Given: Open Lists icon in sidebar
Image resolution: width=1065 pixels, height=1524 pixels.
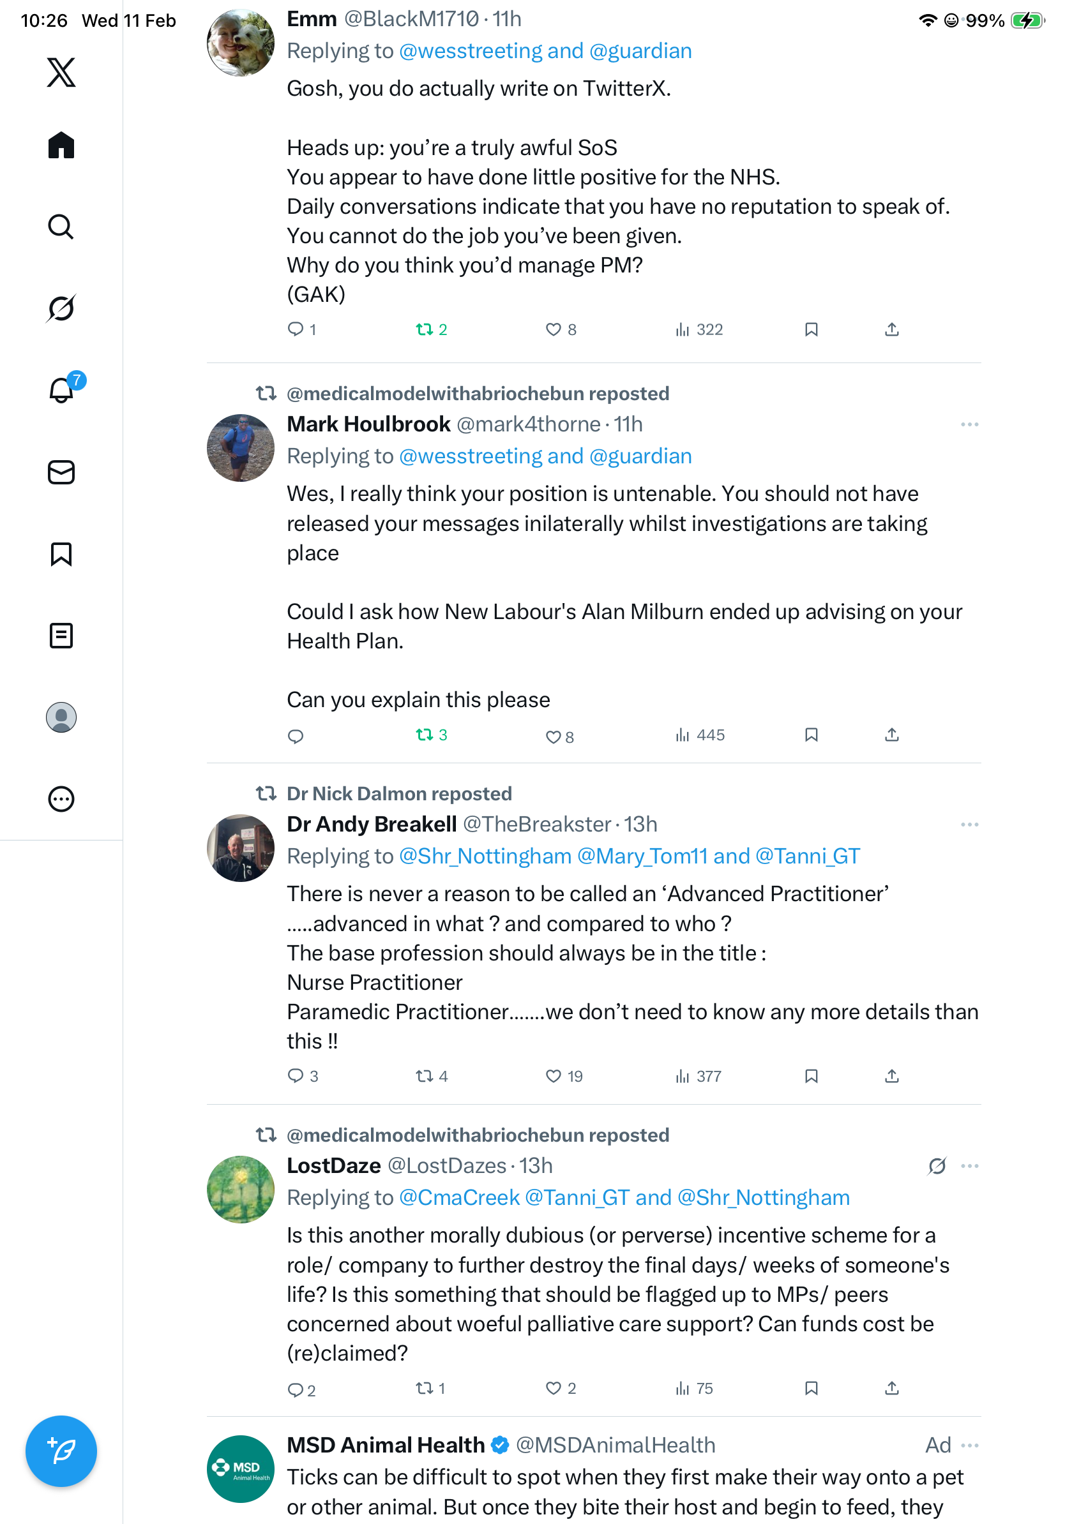Looking at the screenshot, I should tap(61, 635).
